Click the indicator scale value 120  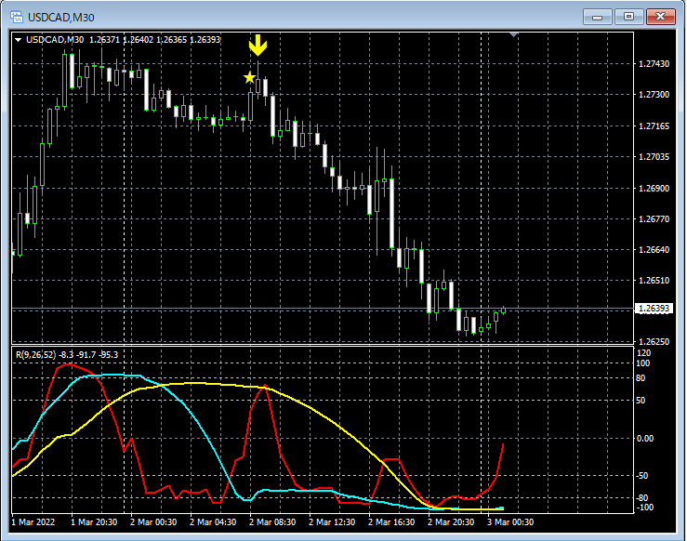(643, 353)
